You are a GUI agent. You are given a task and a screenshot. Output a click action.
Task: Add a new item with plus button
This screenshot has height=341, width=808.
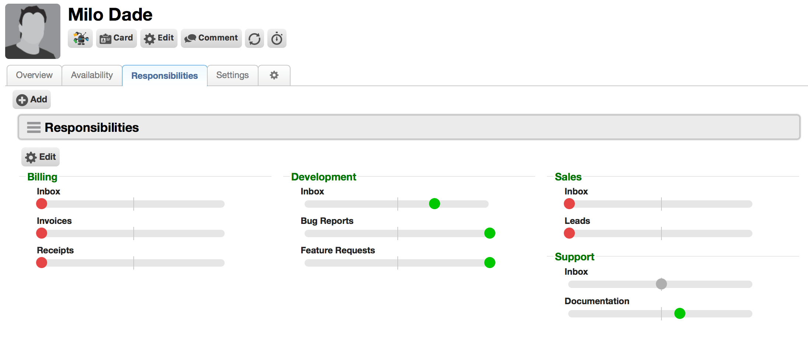pyautogui.click(x=32, y=99)
